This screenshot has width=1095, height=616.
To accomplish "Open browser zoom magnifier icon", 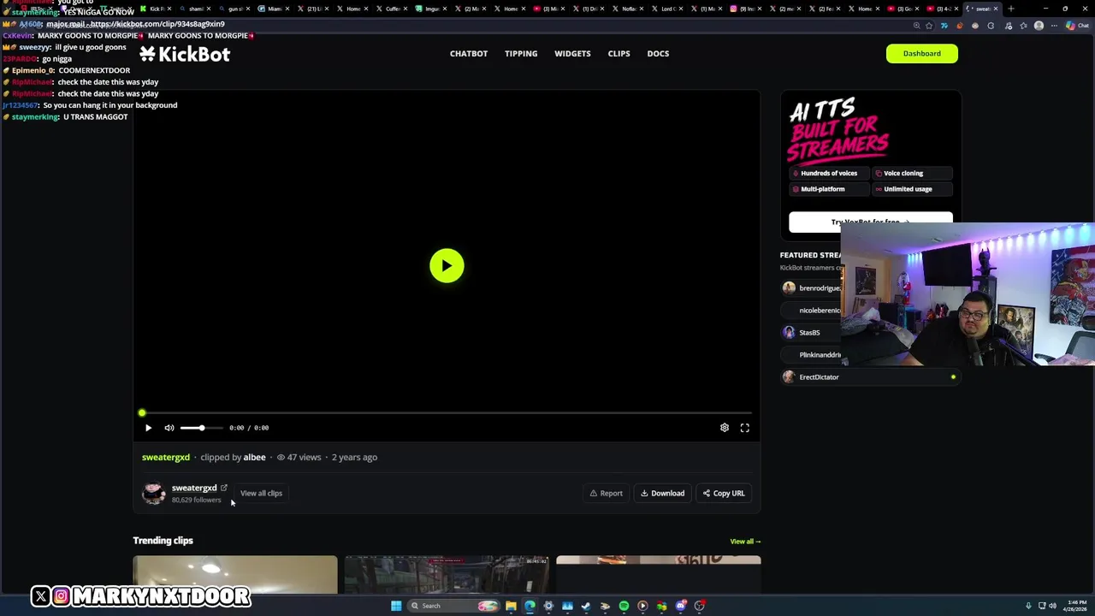I will coord(916,26).
